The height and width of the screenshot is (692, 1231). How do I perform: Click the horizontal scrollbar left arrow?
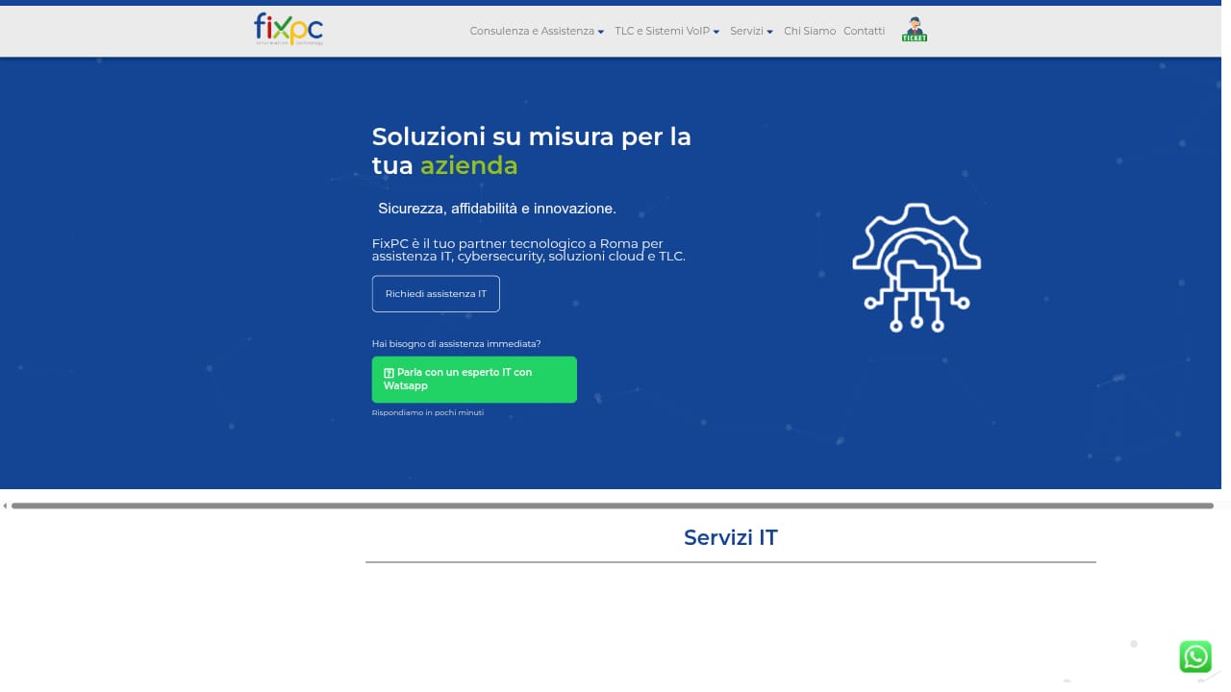point(5,506)
